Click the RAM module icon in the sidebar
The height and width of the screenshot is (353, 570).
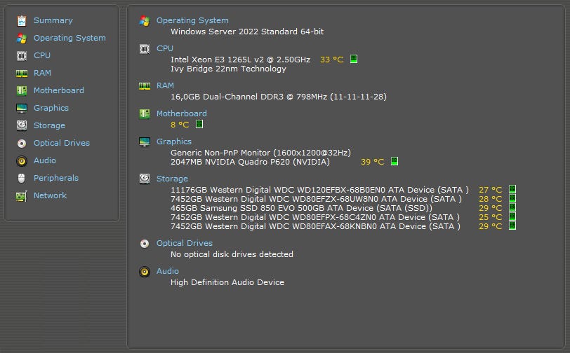pos(22,73)
